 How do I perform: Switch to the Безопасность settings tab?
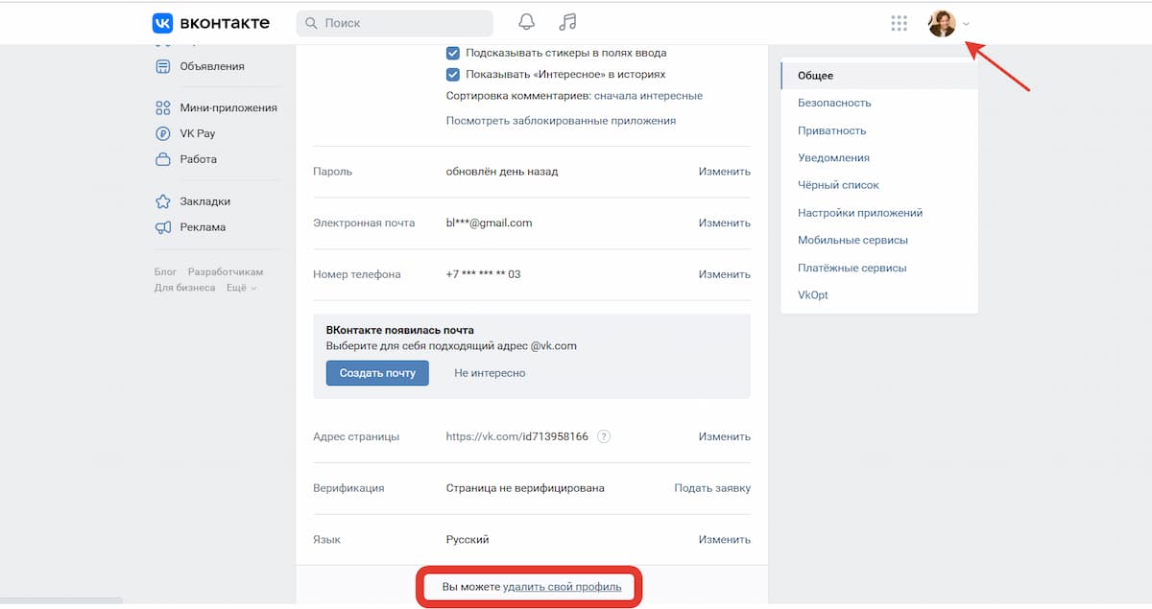834,103
